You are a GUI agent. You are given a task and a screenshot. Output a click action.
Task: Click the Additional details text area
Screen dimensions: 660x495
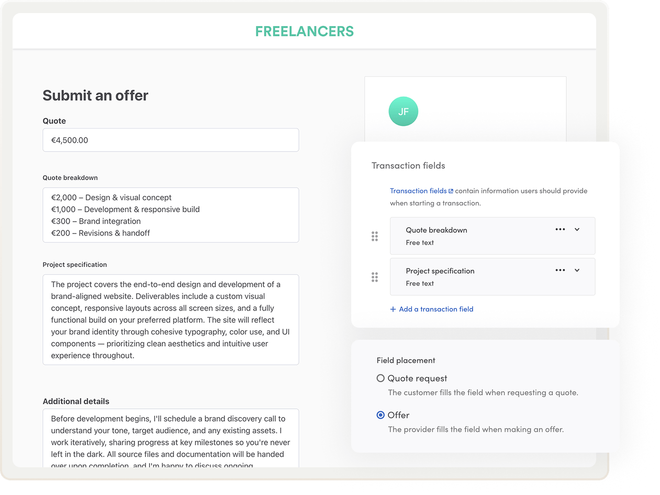tap(171, 438)
